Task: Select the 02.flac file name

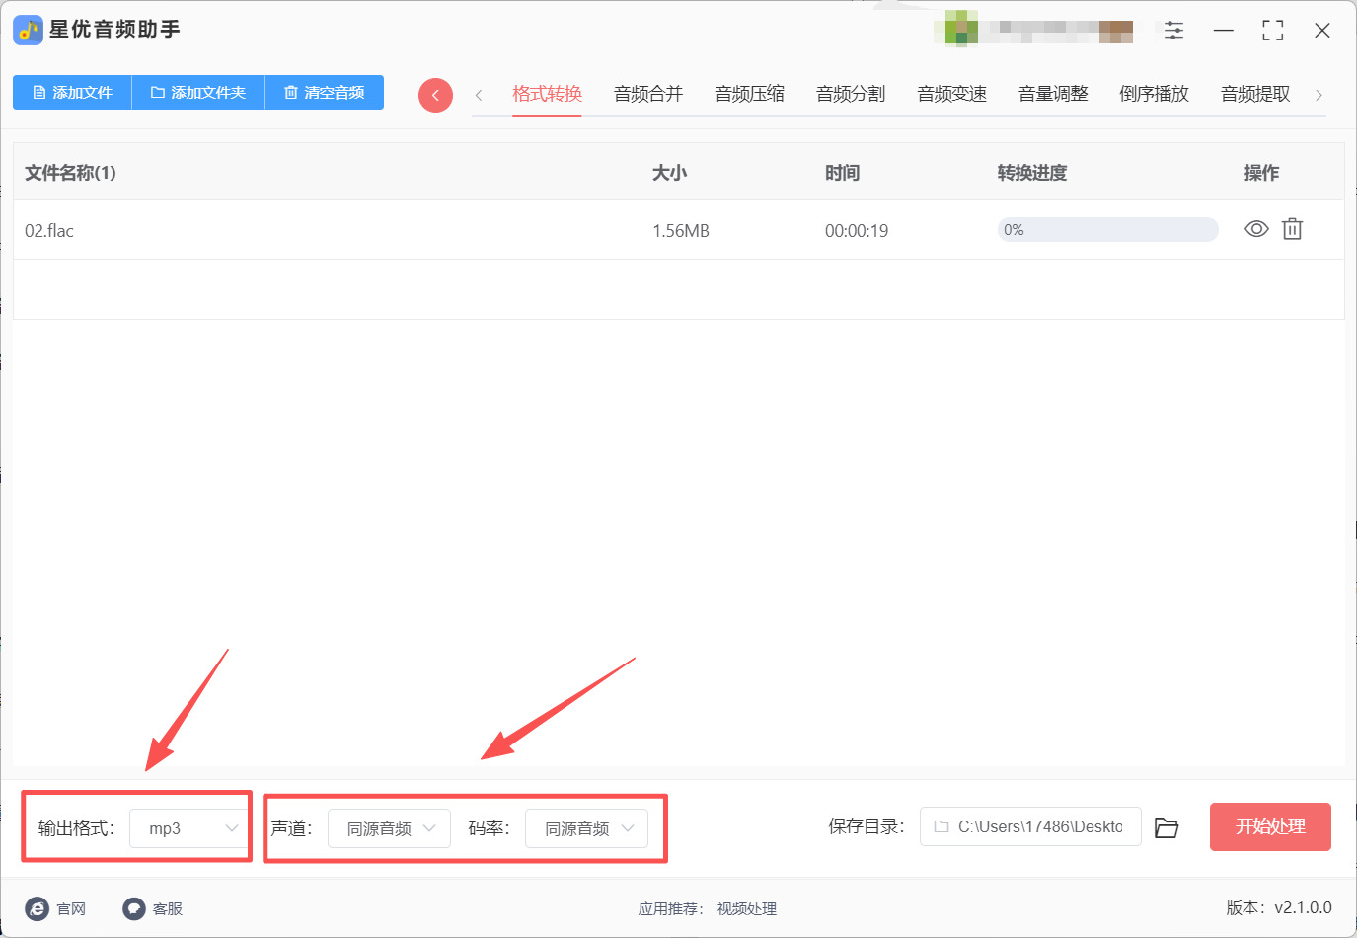Action: (49, 231)
